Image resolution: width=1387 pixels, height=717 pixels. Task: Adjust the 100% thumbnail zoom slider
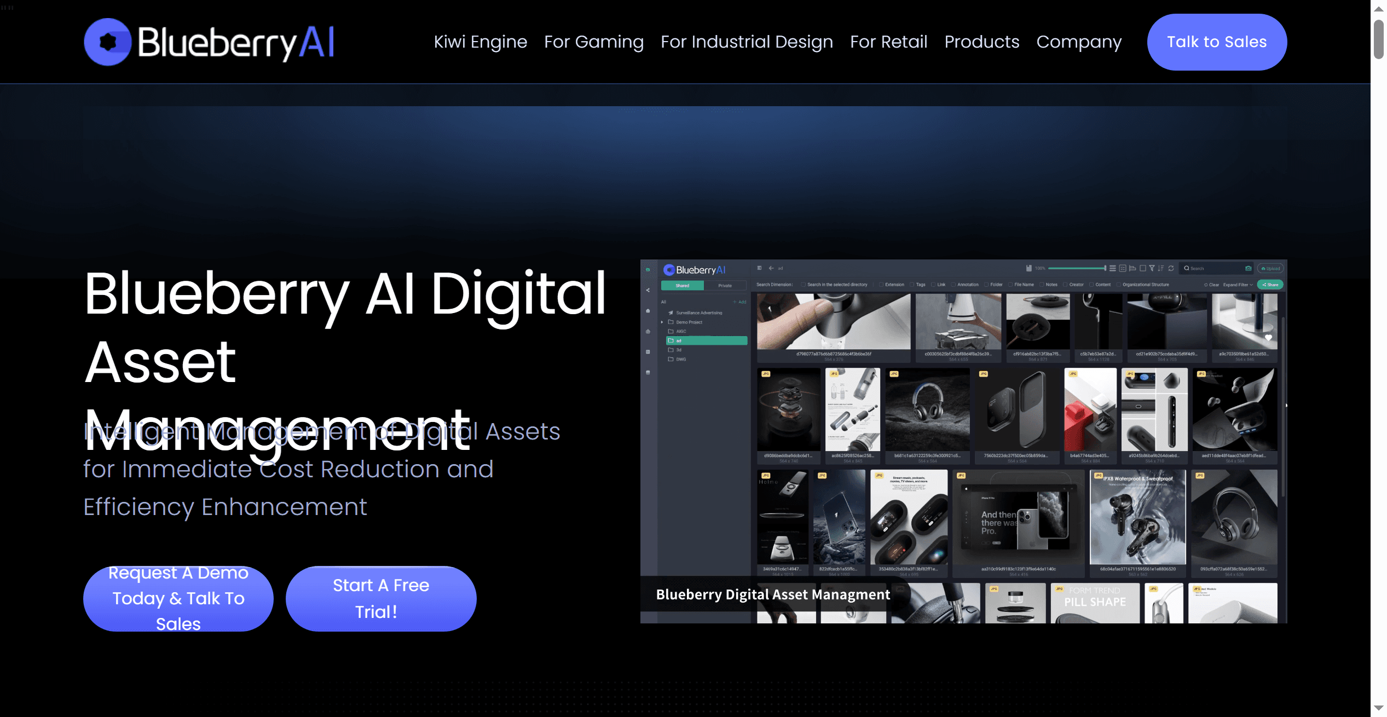(1105, 268)
